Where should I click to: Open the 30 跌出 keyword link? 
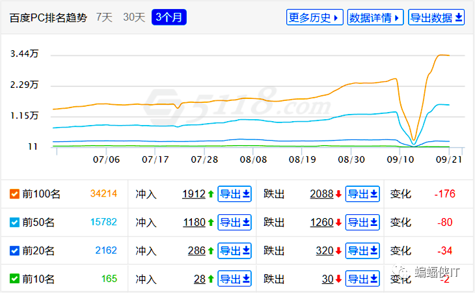pos(328,279)
